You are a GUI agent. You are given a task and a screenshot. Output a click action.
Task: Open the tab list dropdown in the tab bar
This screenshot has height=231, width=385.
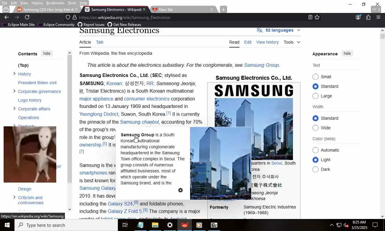pyautogui.click(x=376, y=10)
